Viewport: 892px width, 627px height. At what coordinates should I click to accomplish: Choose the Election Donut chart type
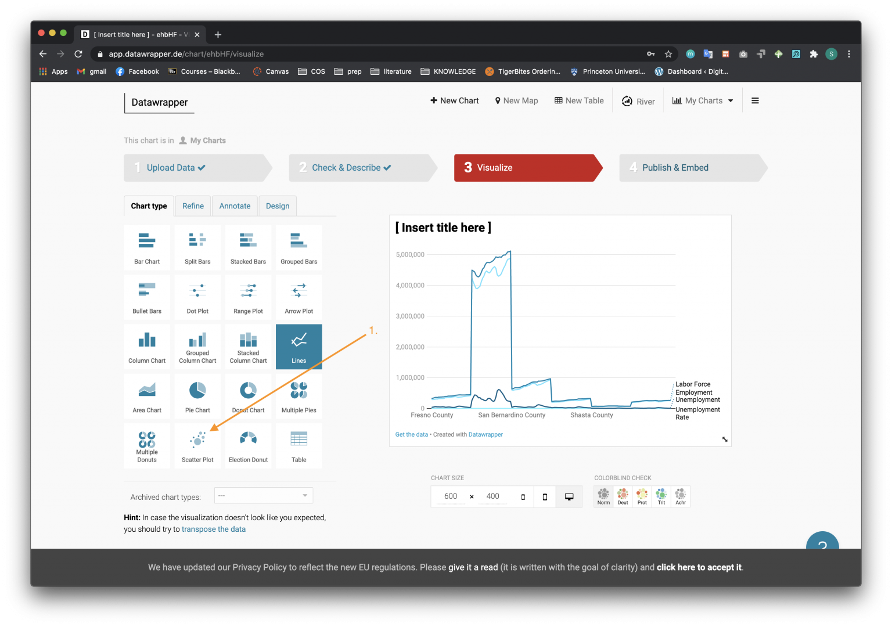(248, 445)
